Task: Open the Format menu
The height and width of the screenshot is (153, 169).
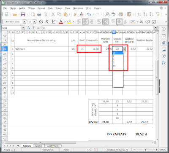Action: (x=41, y=8)
